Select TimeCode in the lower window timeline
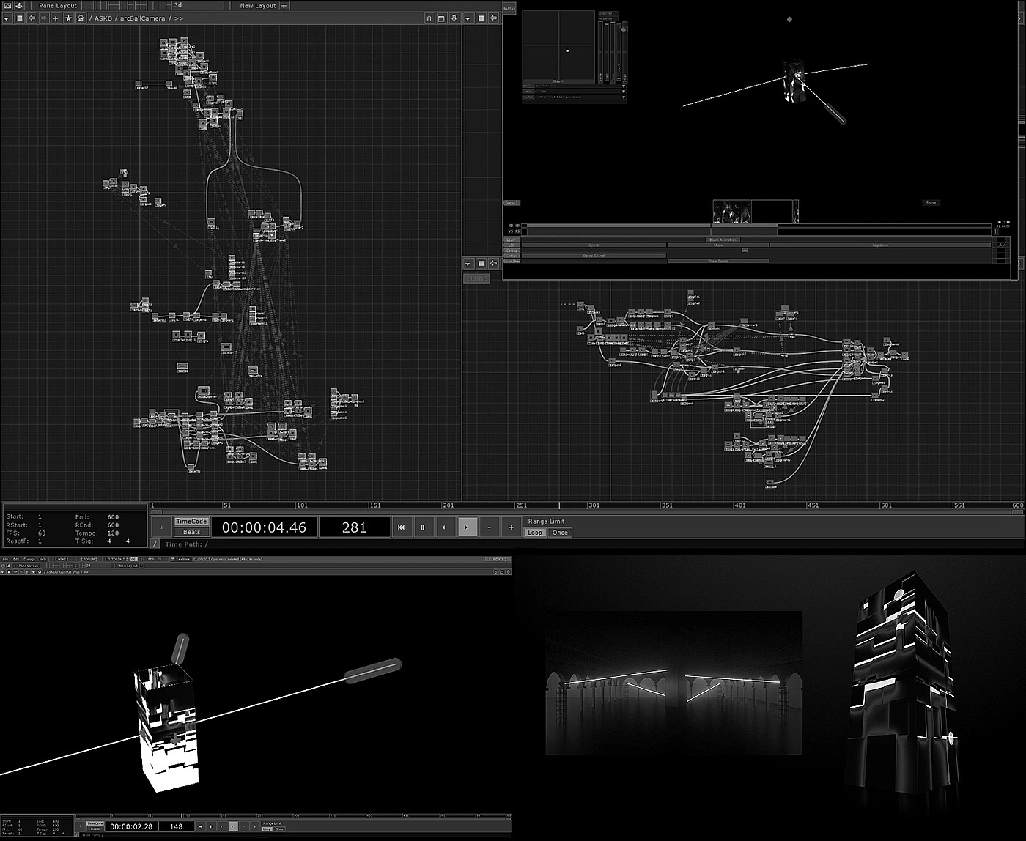This screenshot has height=841, width=1026. click(96, 823)
